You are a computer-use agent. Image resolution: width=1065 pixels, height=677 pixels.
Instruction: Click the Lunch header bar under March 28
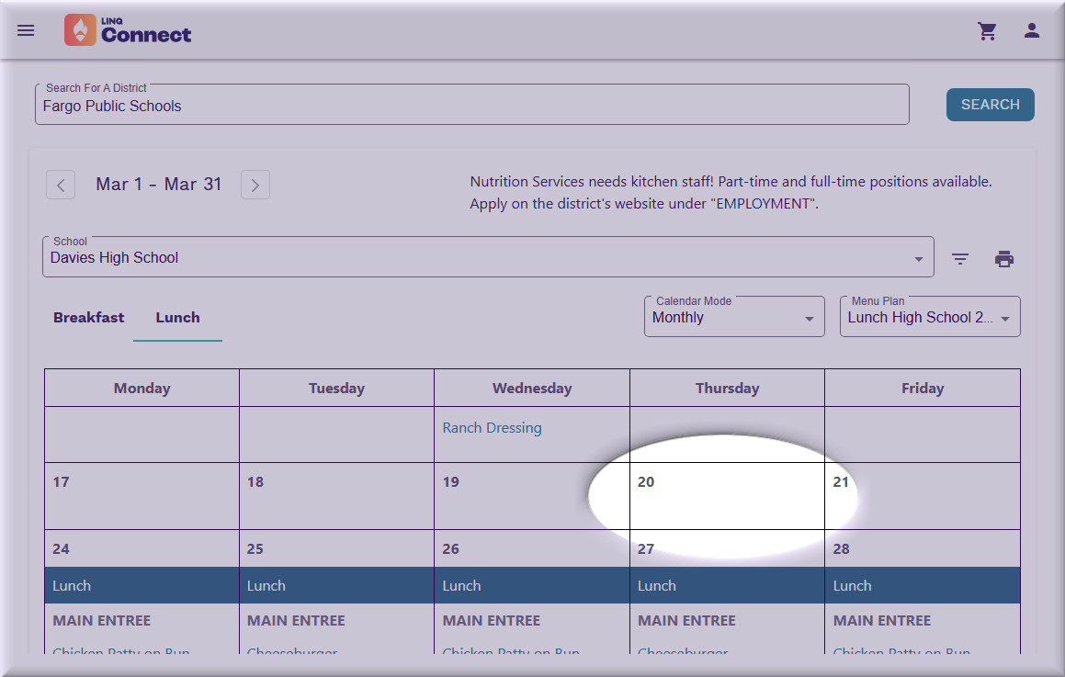pyautogui.click(x=922, y=586)
